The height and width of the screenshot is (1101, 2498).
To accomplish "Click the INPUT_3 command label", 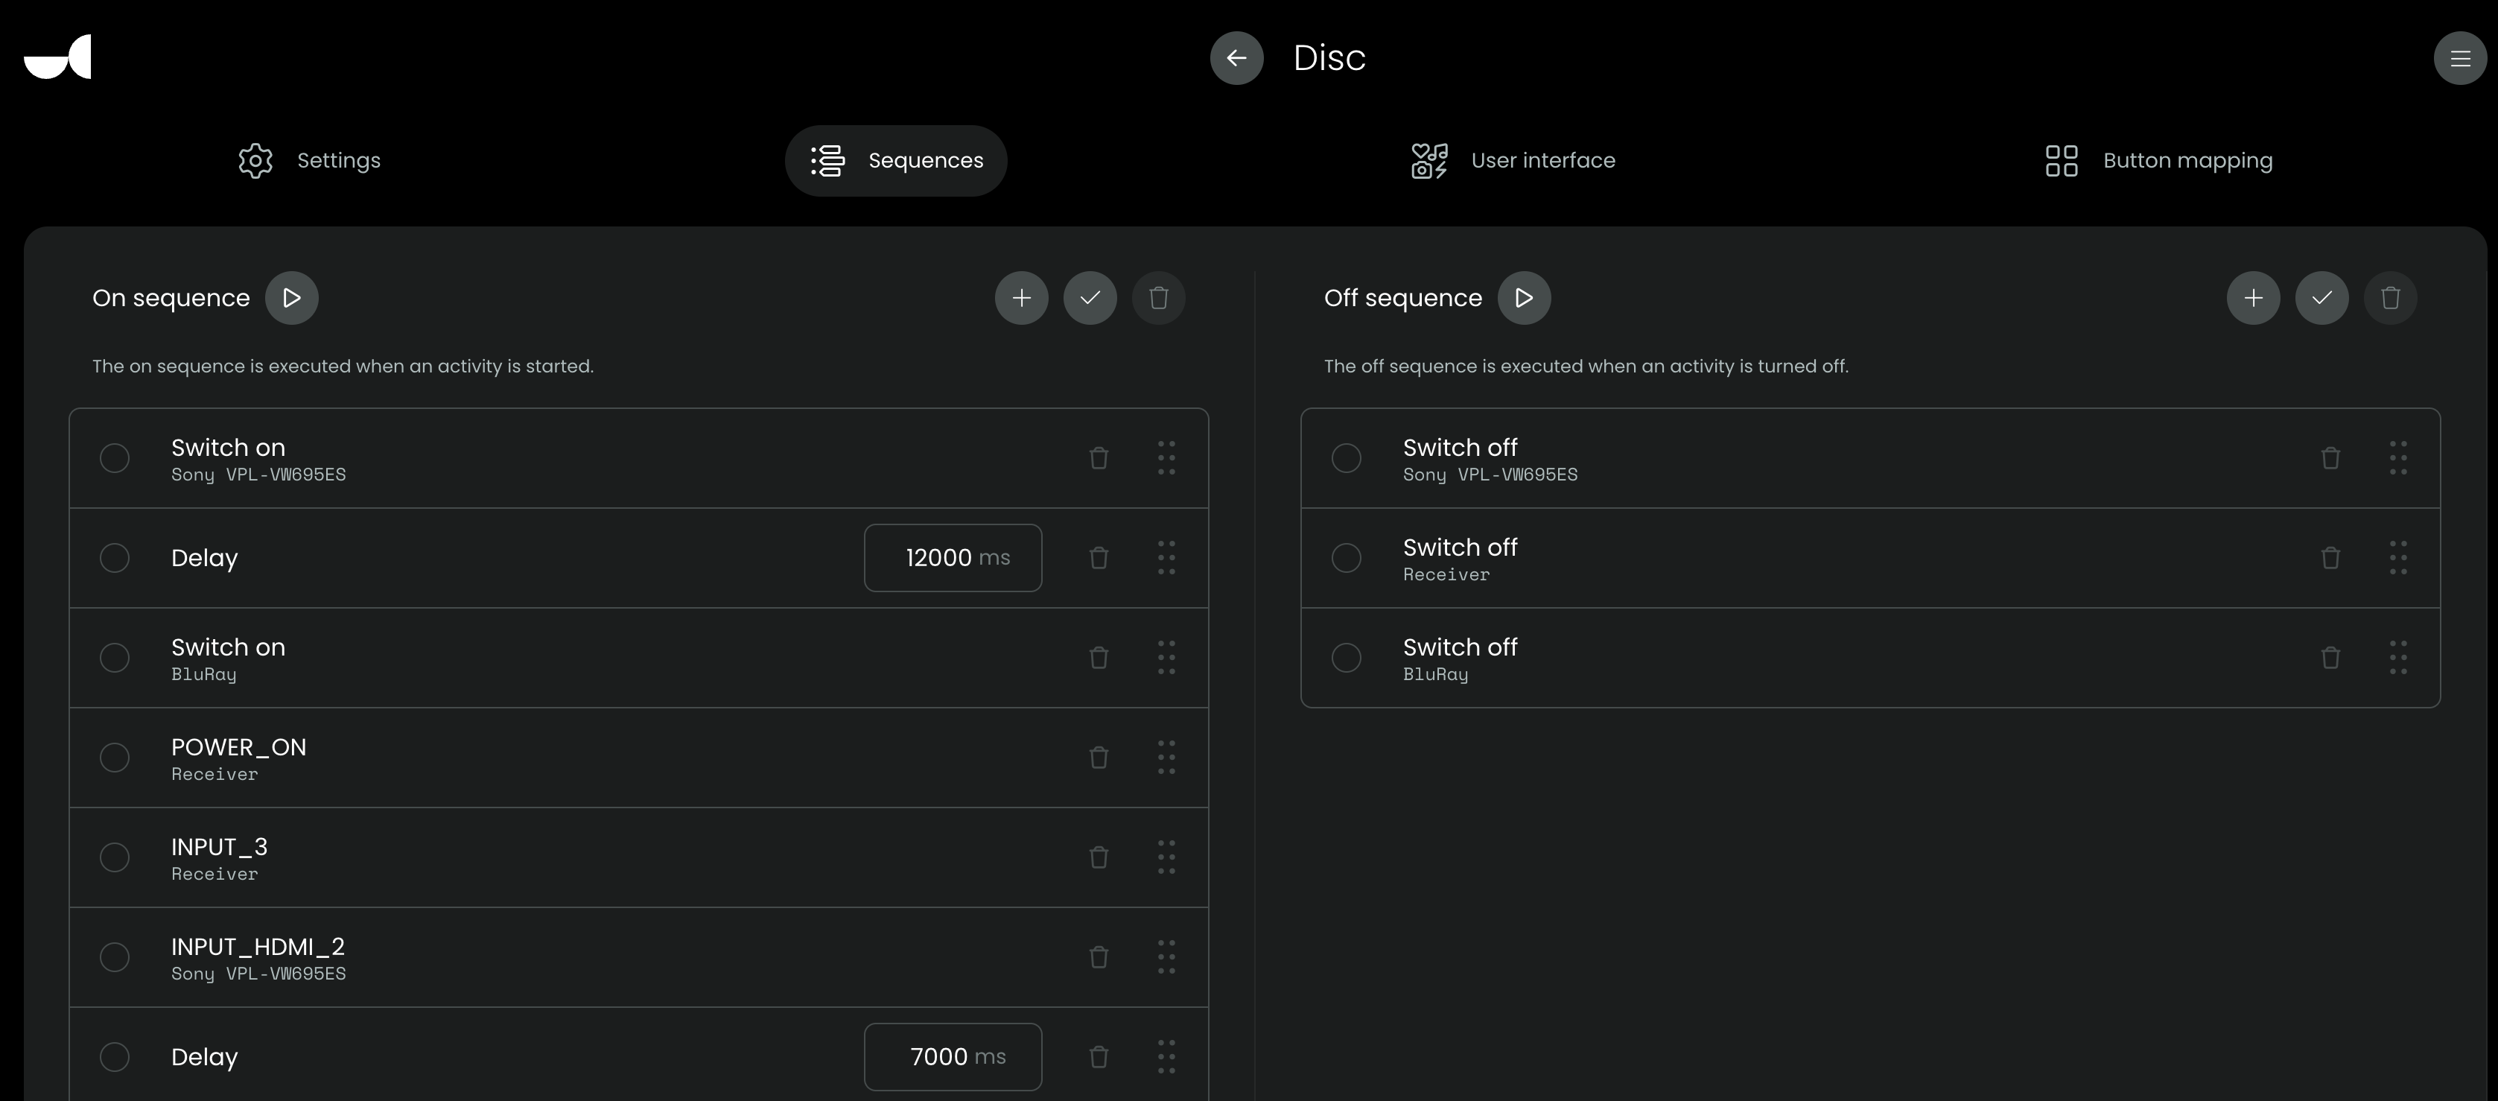I will point(219,847).
